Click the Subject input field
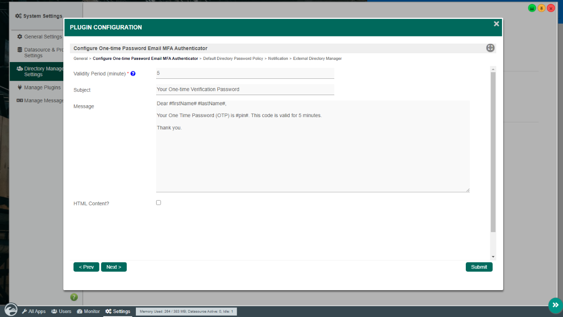This screenshot has width=563, height=317. [x=245, y=89]
